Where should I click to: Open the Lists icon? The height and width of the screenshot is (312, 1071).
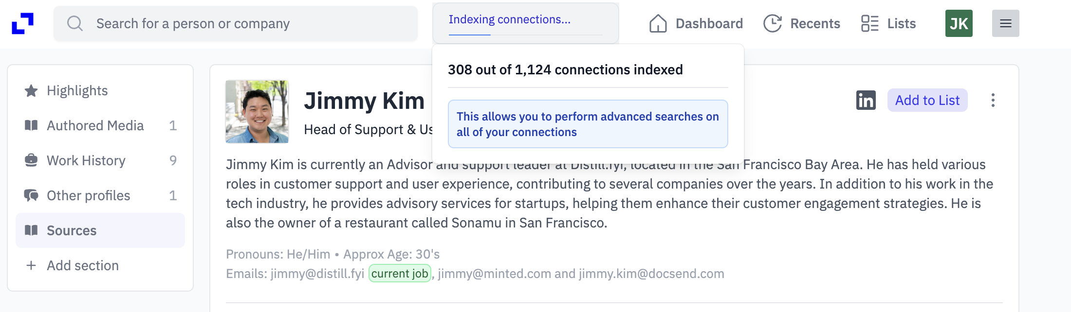click(869, 23)
